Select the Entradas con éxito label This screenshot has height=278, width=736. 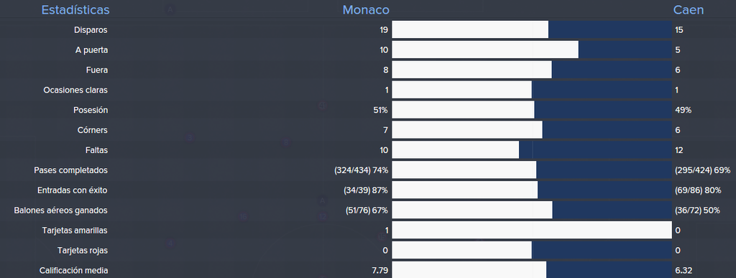73,190
